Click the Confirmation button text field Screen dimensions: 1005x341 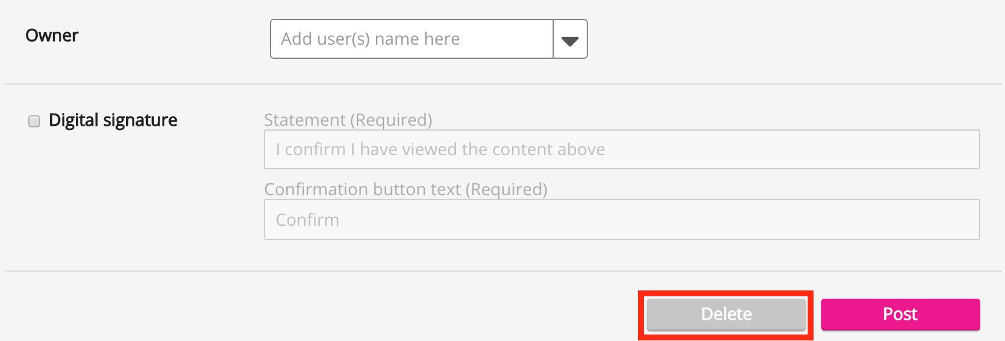621,219
